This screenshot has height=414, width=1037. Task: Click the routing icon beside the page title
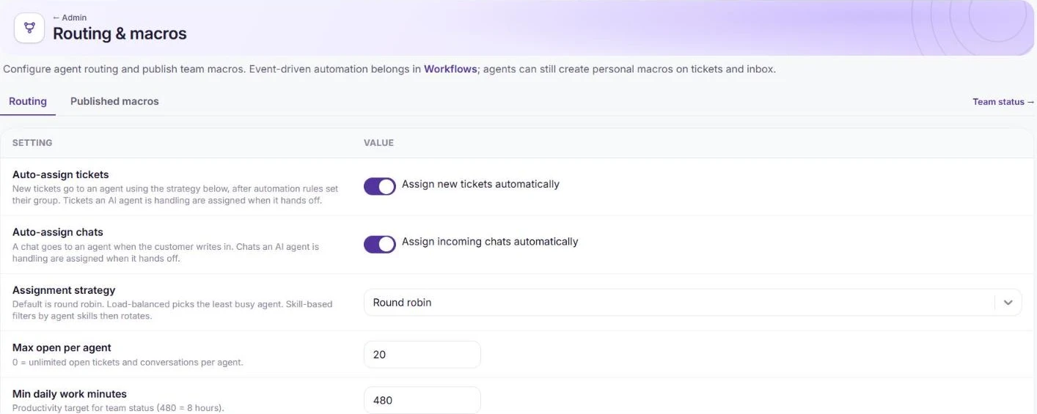point(29,28)
